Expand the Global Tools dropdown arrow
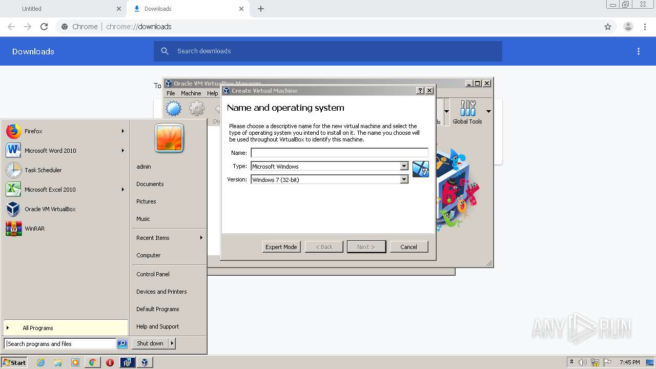This screenshot has width=656, height=369. [488, 111]
